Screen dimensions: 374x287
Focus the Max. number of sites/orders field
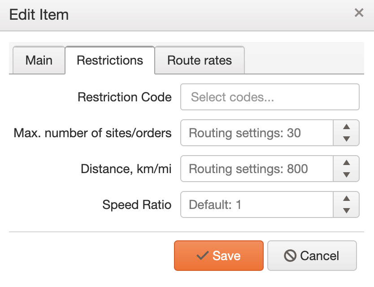[257, 133]
